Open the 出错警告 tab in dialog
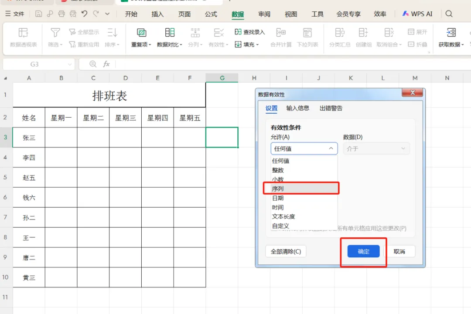Viewport: 471px width, 314px height. pyautogui.click(x=331, y=108)
